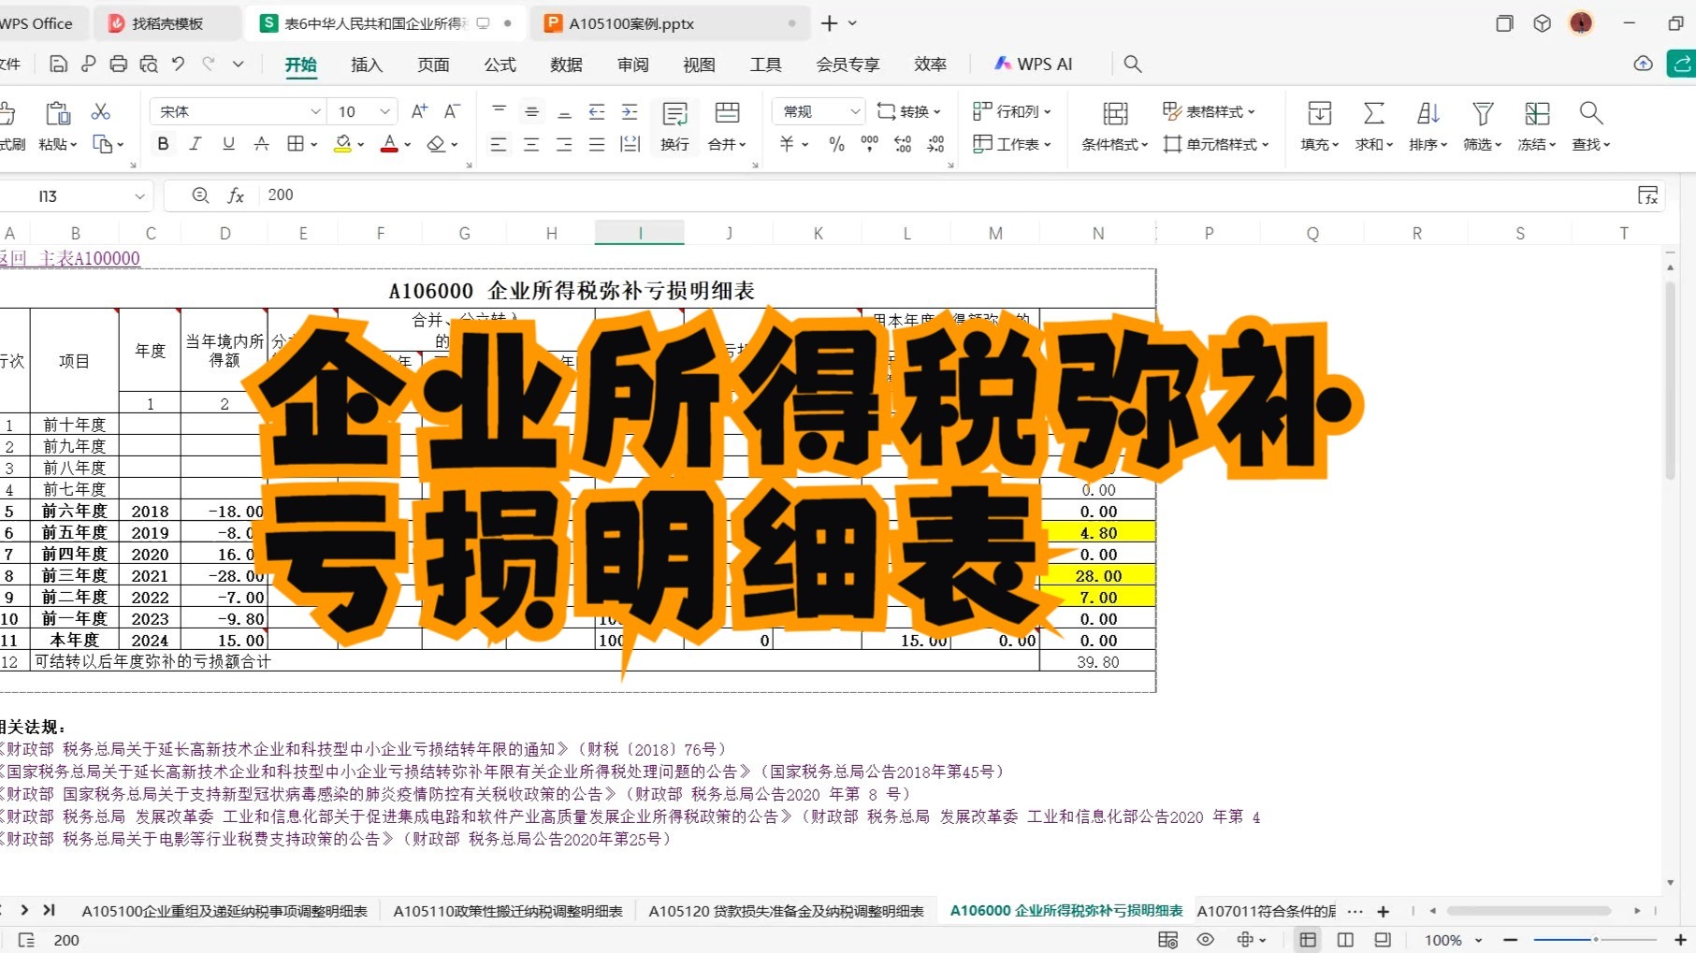
Task: Expand the number format 常规 dropdown
Action: tap(854, 111)
